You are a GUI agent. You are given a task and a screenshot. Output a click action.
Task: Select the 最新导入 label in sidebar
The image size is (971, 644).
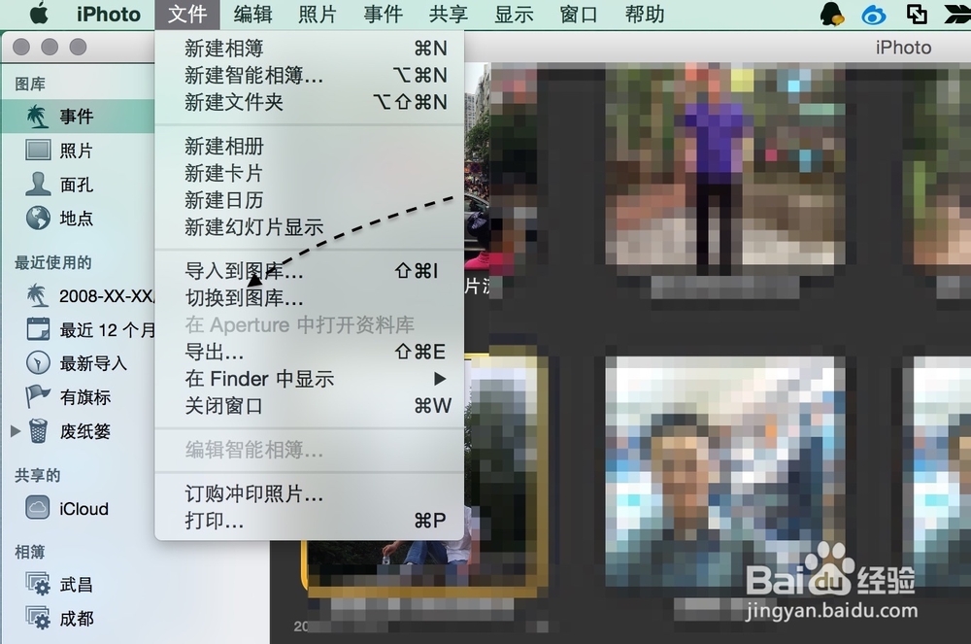pos(93,363)
